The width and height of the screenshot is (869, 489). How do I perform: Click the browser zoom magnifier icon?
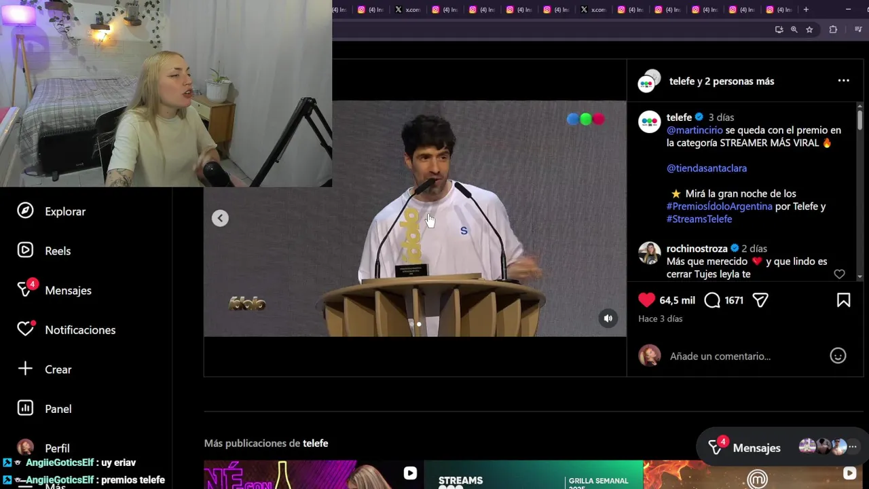tap(794, 29)
